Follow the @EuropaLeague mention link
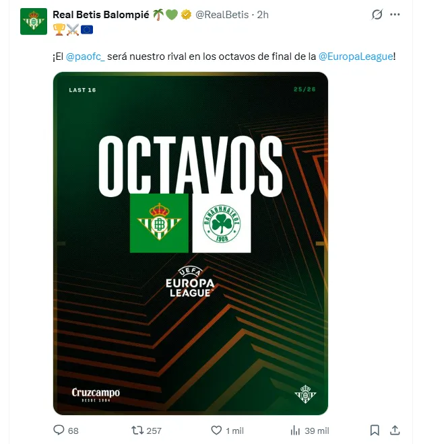Image resolution: width=421 pixels, height=444 pixels. (x=354, y=57)
